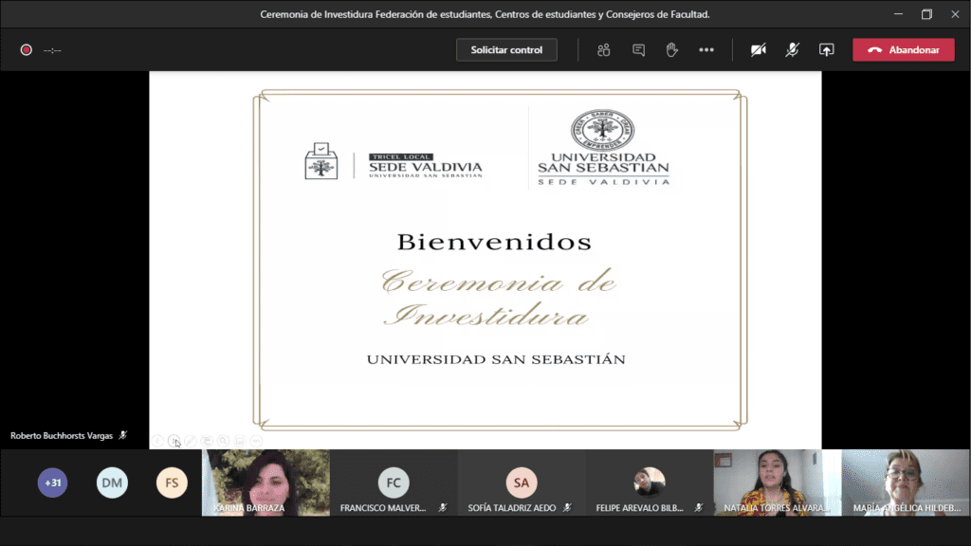
Task: Click the Ceremonia de Investidura script text
Action: [x=498, y=298]
